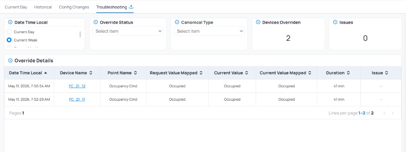Select Current Day radio option
Screen dimensions: 406x152
pyautogui.click(x=9, y=32)
